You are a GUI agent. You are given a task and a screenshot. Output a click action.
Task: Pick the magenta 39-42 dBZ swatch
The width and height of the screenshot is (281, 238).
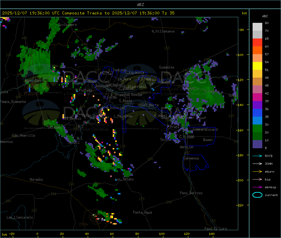[x=257, y=97]
